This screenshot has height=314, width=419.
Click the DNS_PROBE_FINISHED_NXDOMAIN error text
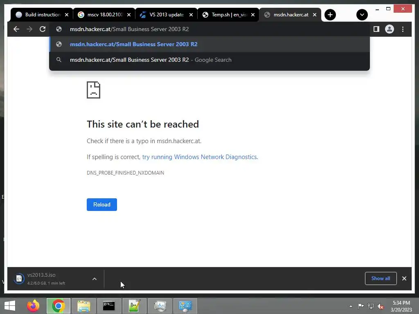tap(125, 173)
